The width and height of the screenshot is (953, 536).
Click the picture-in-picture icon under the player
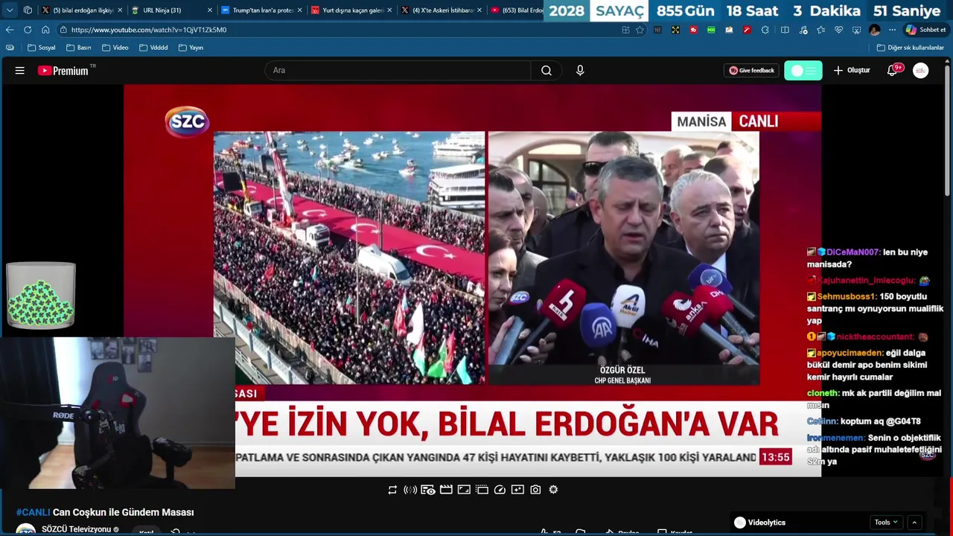click(x=517, y=490)
